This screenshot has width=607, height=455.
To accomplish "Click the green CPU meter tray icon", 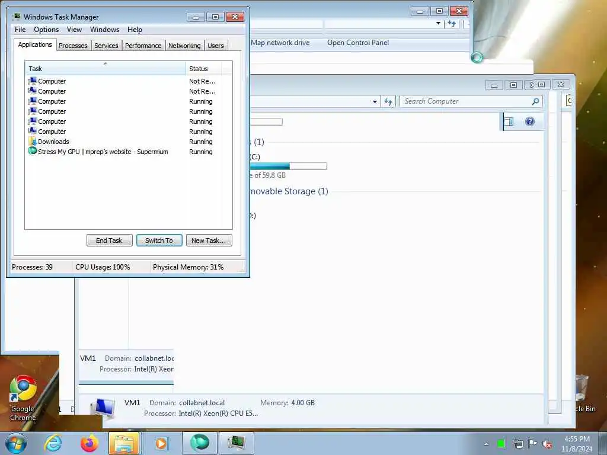I will point(501,444).
